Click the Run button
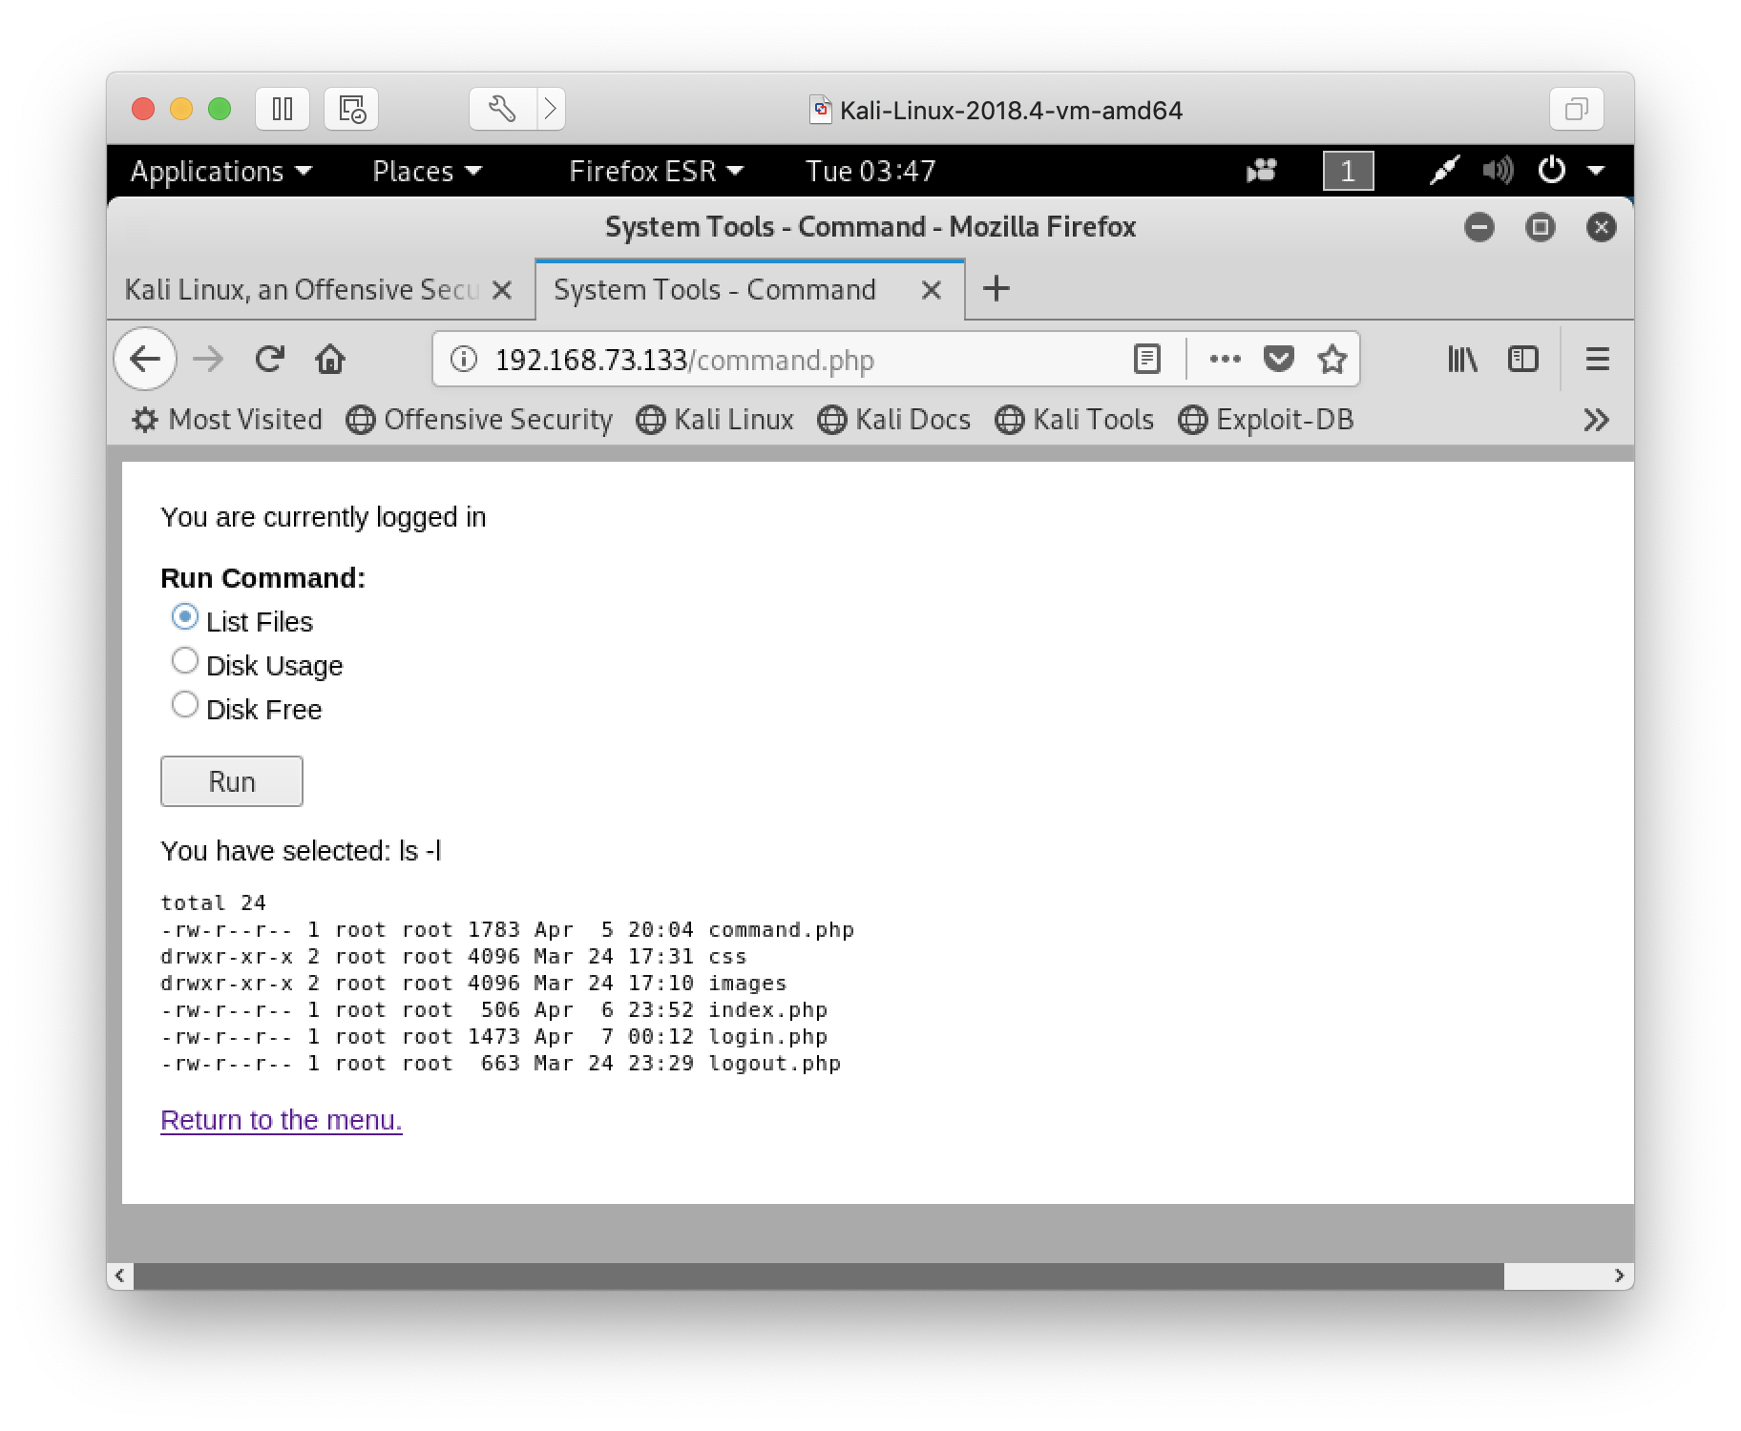 [x=232, y=781]
